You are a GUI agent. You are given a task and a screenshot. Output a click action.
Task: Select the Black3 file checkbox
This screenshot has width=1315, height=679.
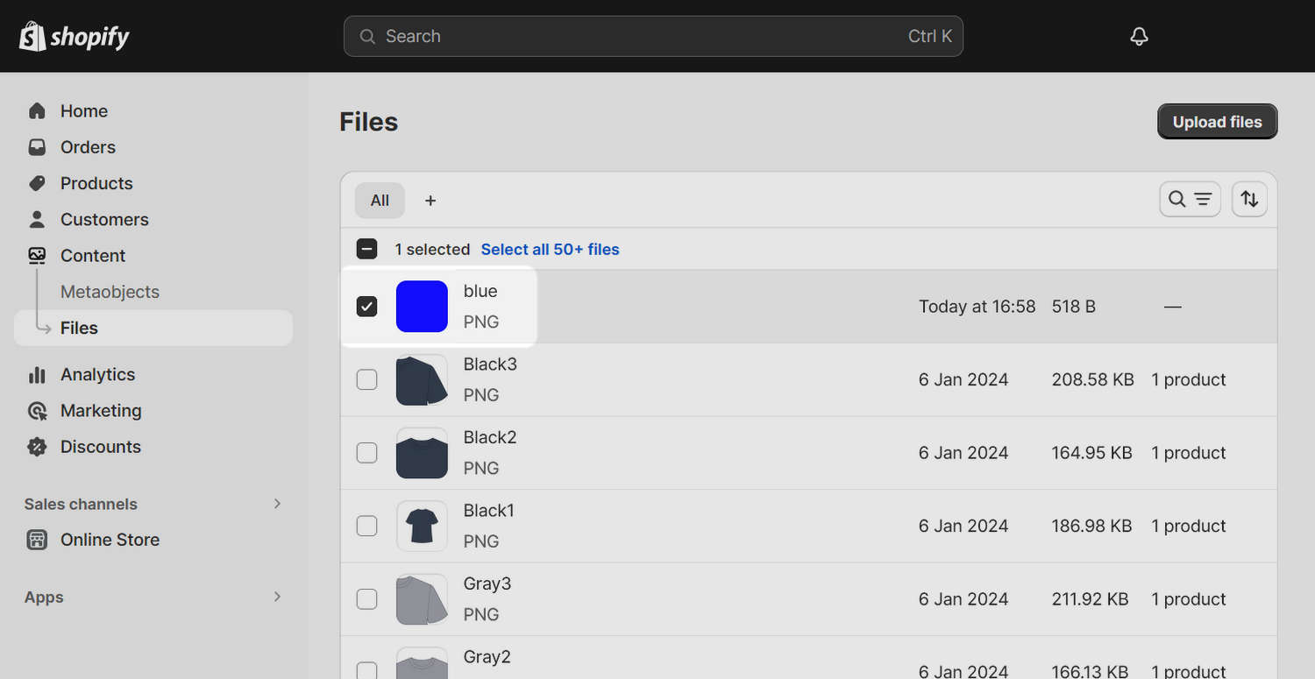click(367, 379)
